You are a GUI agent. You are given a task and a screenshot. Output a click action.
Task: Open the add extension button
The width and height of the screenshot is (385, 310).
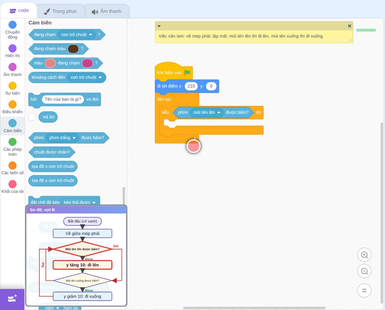(12, 299)
